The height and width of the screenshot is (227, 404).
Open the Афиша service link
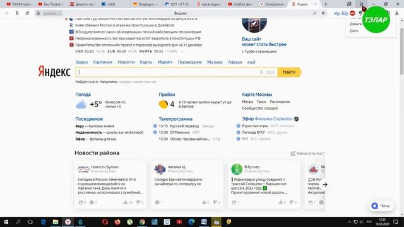(235, 62)
